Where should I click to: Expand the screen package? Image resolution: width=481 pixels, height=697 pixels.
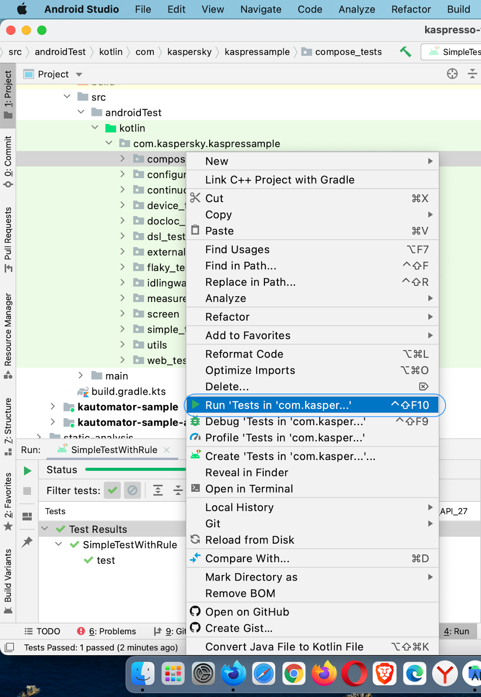click(x=122, y=314)
